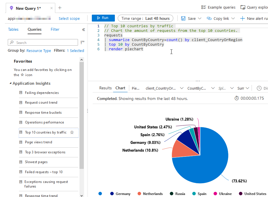Image resolution: width=268 pixels, height=197 pixels.
Task: Toggle Germany legend entry in the chart
Action: 120,194
